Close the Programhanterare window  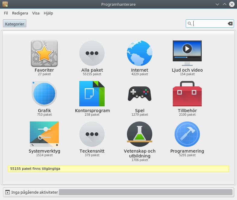[232, 4]
